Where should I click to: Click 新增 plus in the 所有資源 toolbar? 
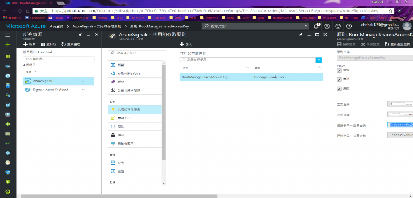[x=29, y=44]
